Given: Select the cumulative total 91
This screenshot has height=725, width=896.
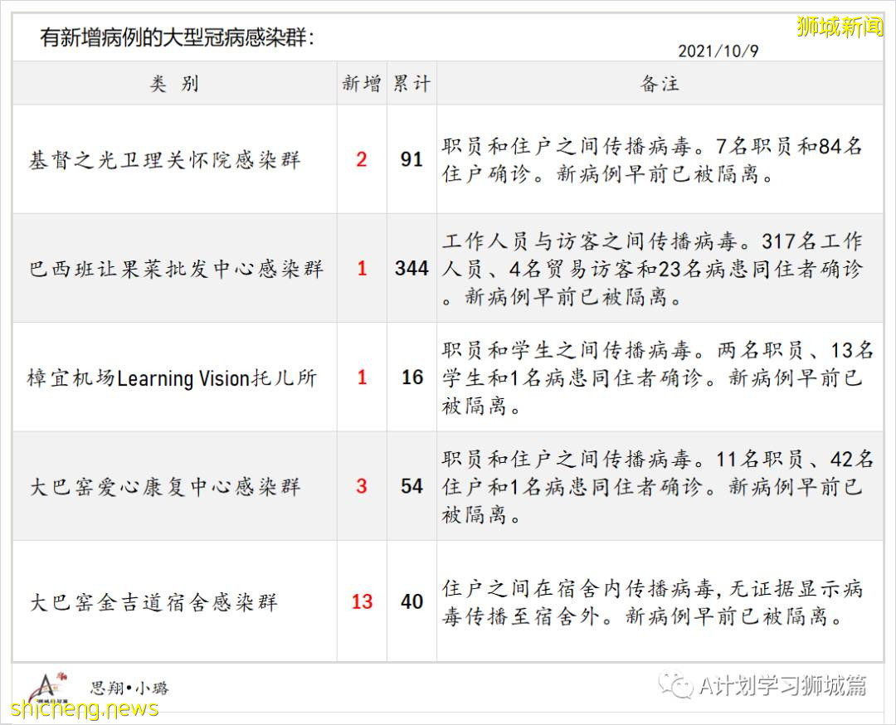Looking at the screenshot, I should coord(411,159).
